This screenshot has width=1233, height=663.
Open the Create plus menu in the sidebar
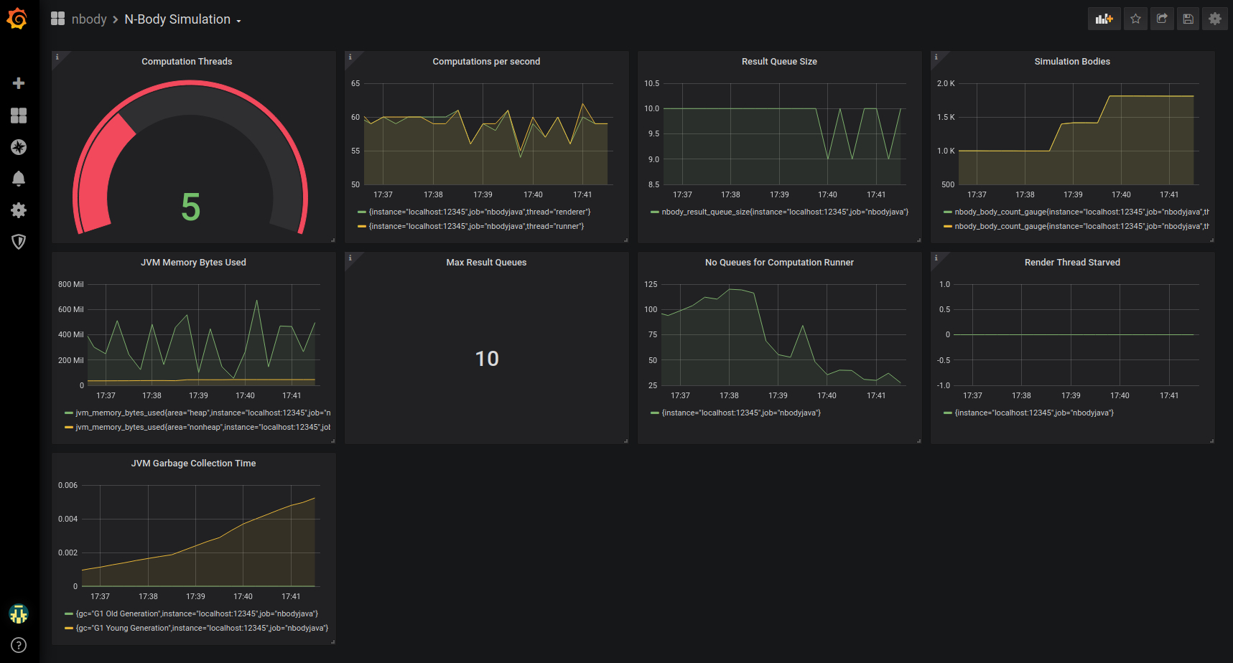[x=19, y=83]
